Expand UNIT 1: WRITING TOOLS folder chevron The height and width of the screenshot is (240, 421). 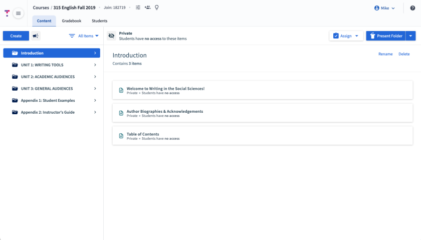point(95,65)
